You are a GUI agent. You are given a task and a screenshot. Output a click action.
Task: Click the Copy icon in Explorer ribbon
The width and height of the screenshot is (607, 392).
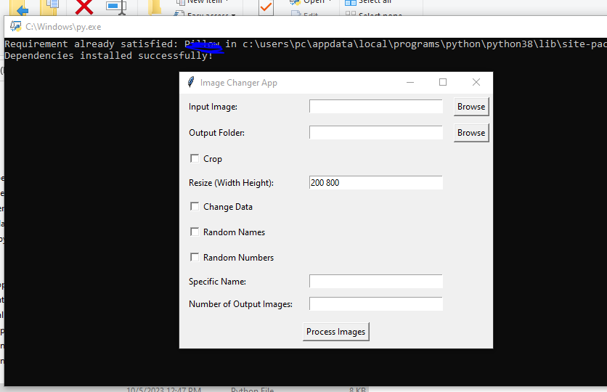(x=50, y=7)
